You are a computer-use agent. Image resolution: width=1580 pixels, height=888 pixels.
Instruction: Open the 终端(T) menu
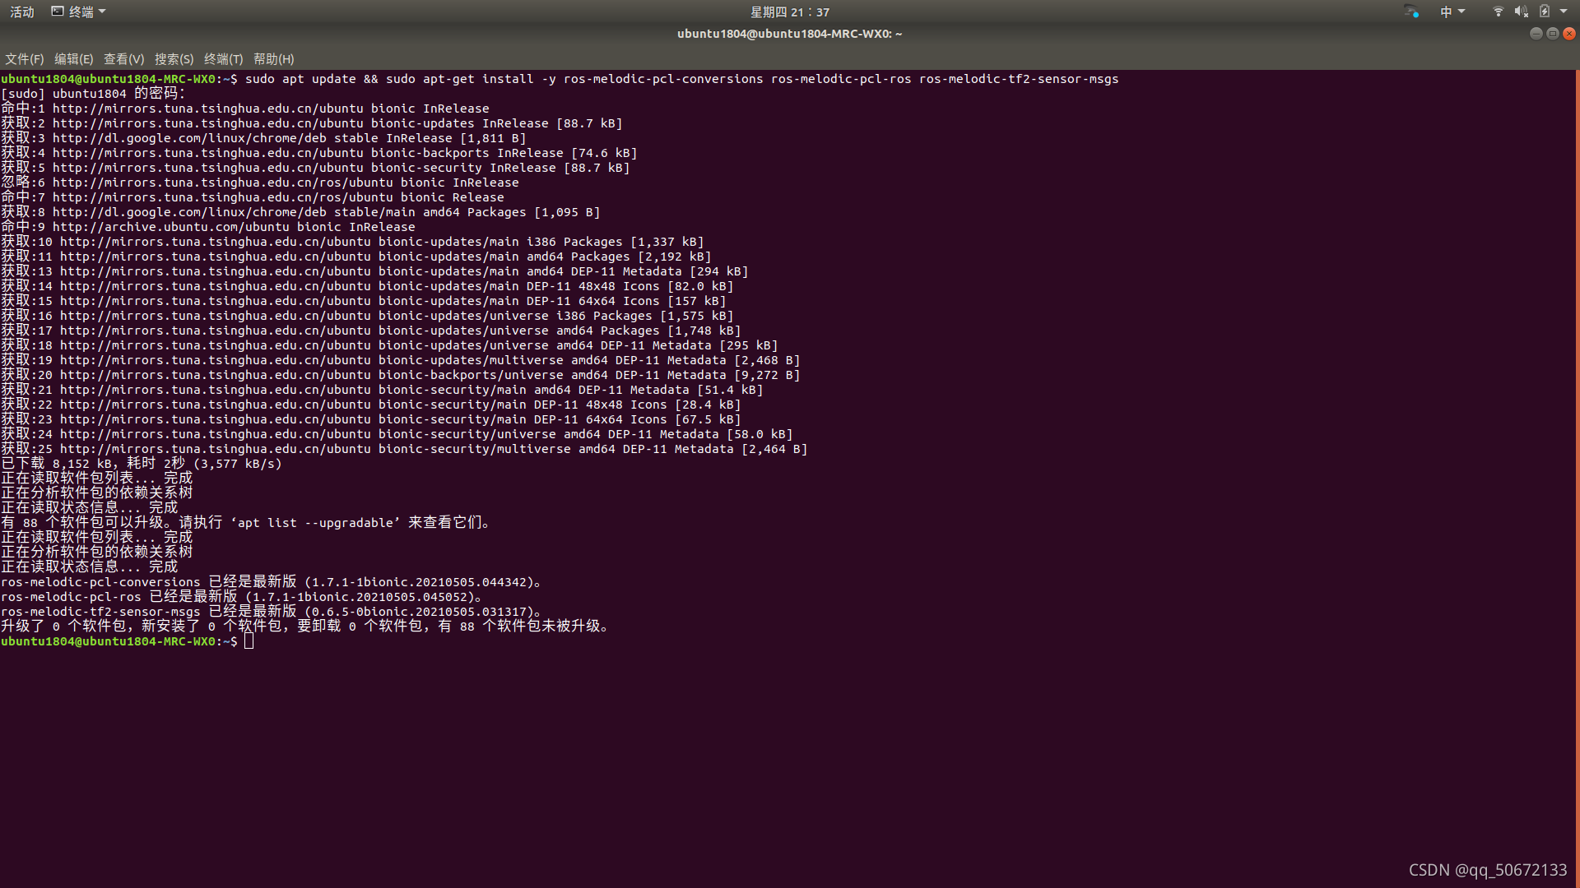223,59
